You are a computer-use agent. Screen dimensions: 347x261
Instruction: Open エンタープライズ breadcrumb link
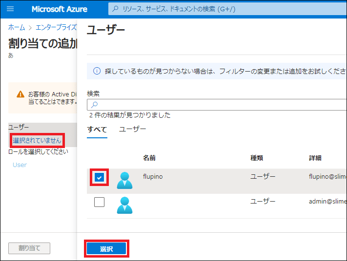56,27
